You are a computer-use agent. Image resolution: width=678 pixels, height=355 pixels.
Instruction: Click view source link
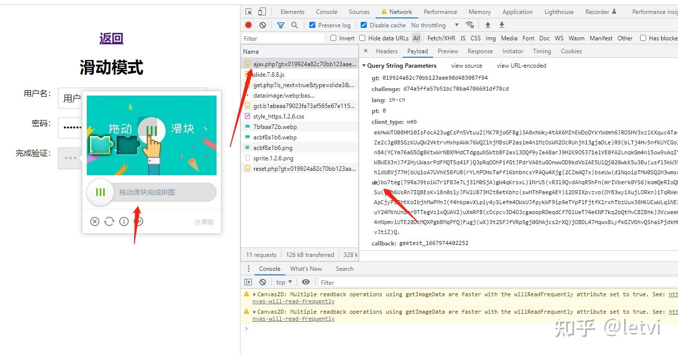point(466,66)
